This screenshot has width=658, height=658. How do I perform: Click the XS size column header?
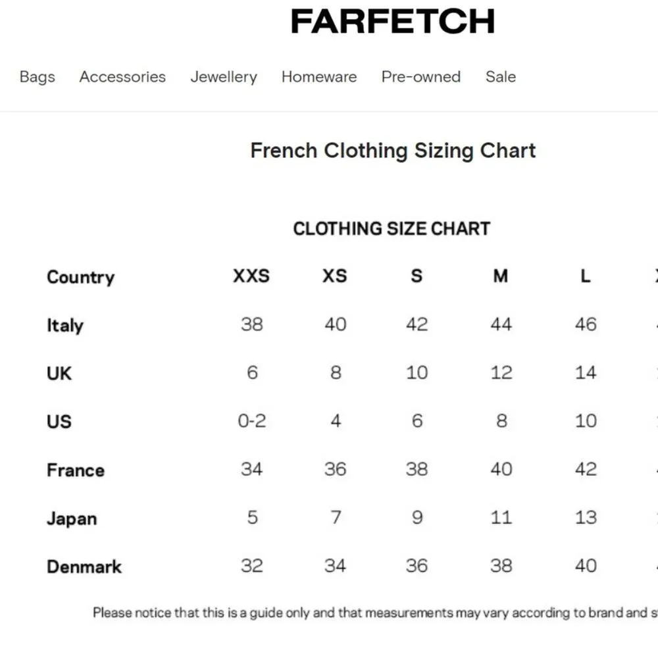tap(334, 276)
